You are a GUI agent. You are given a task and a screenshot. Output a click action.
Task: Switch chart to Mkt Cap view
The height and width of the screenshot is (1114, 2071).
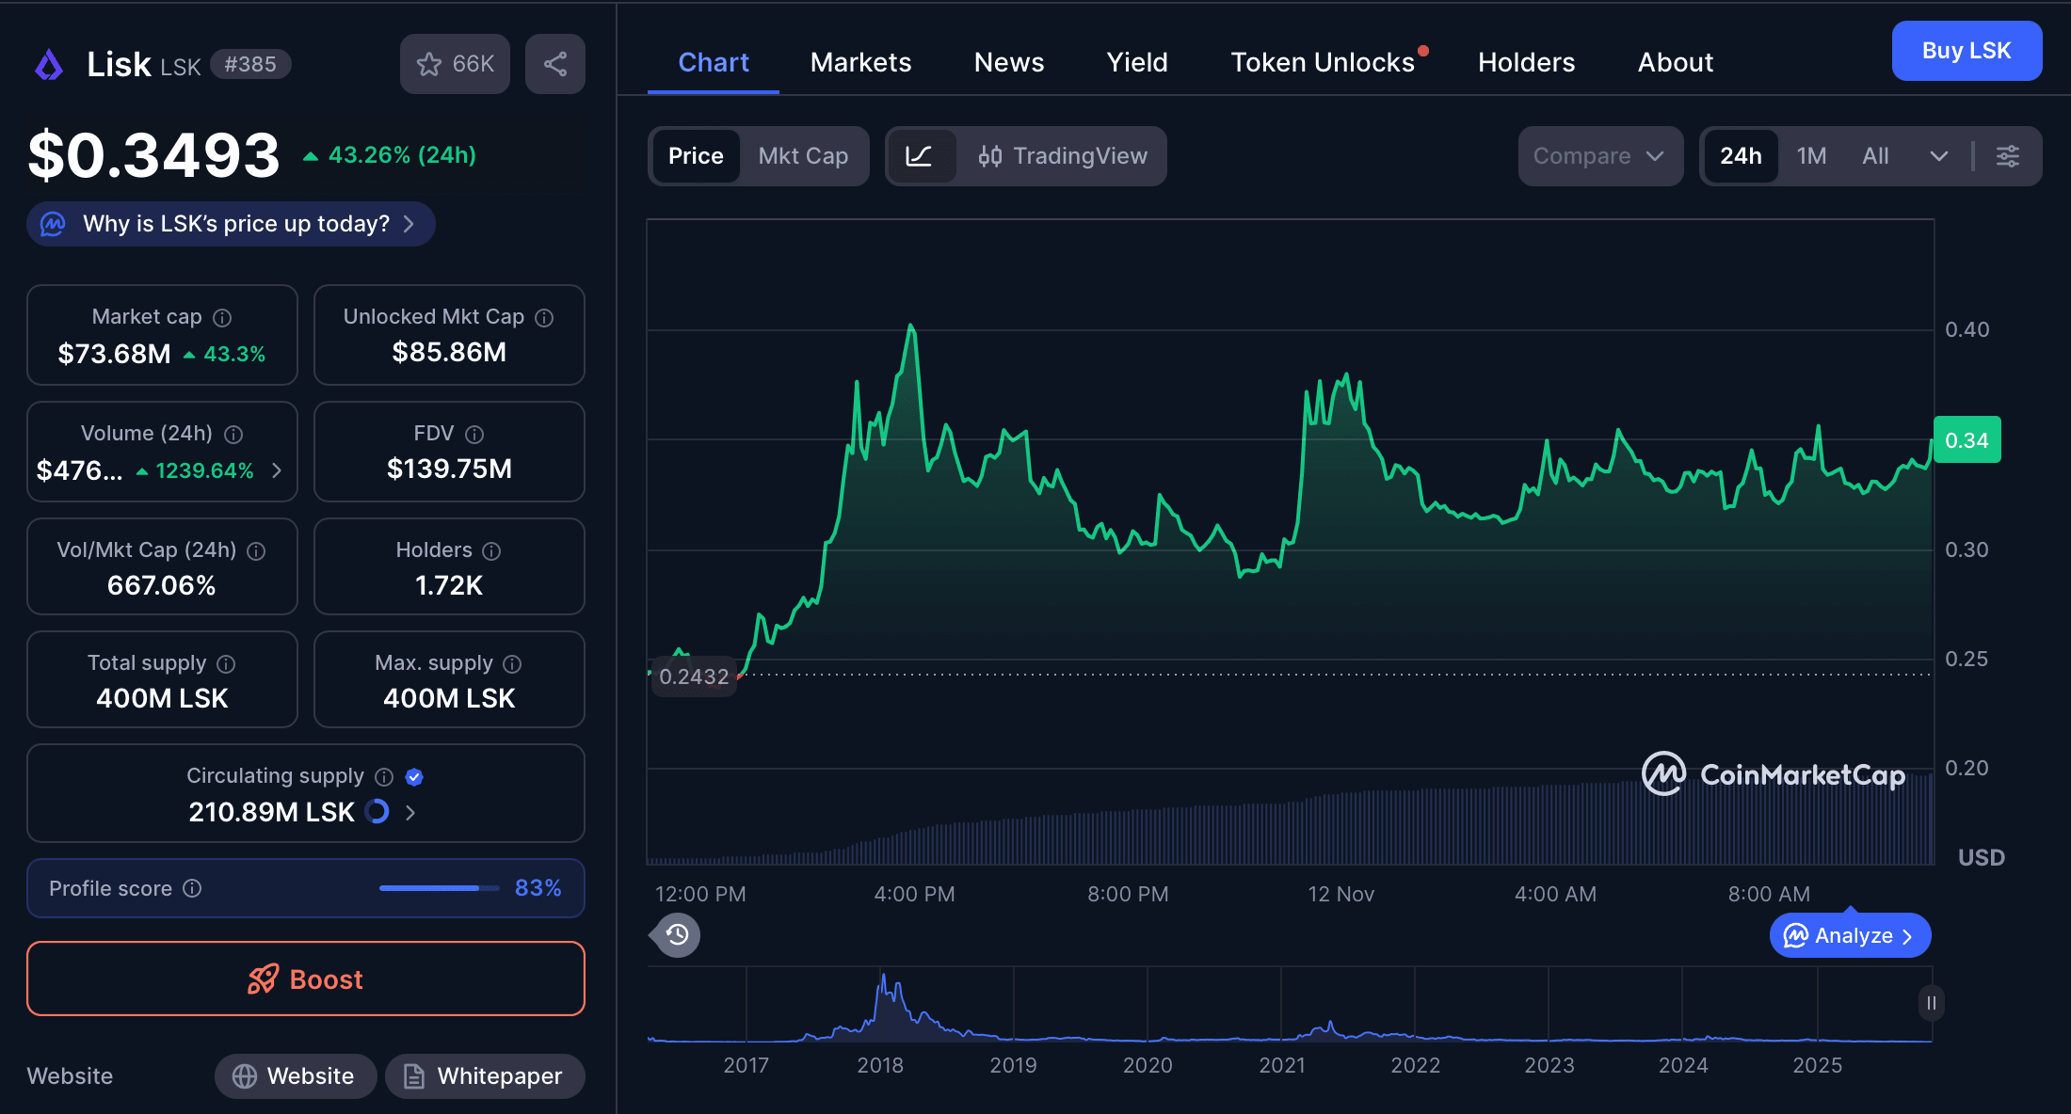(x=804, y=156)
